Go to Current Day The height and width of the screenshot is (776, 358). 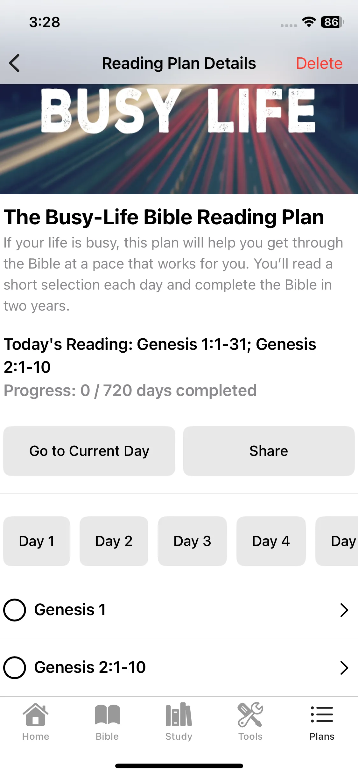pyautogui.click(x=89, y=451)
